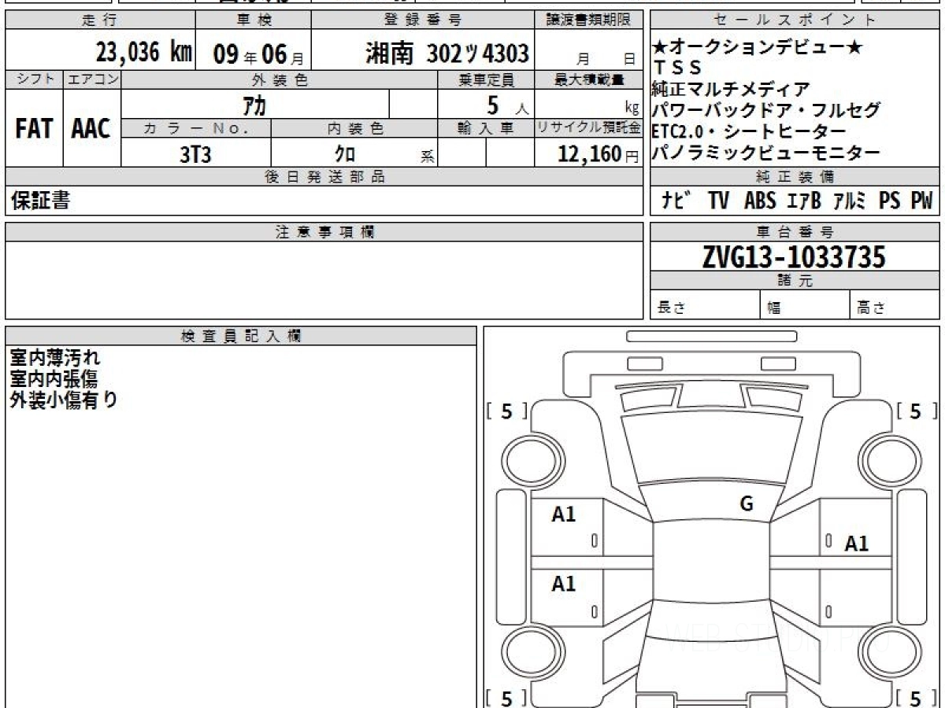The width and height of the screenshot is (945, 708).
Task: Click the 検査員記入欄 header
Action: (x=241, y=335)
